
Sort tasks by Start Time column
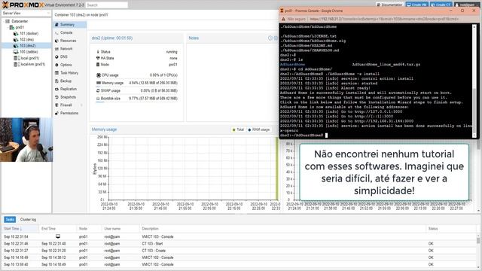tap(20, 229)
